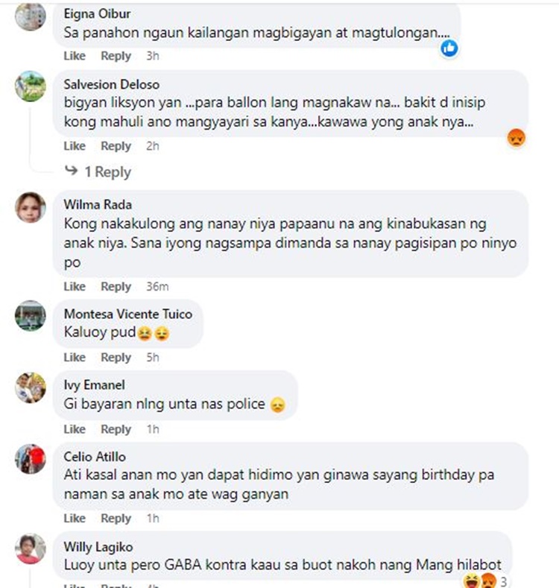The image size is (559, 588).
Task: Open Celio Atillo's avatar
Action: click(x=31, y=459)
